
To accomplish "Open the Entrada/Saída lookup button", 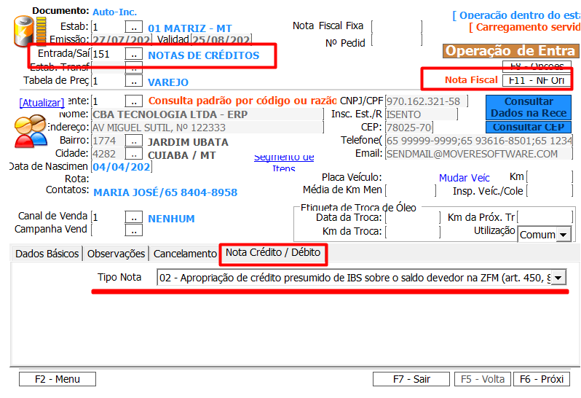I will click(134, 54).
